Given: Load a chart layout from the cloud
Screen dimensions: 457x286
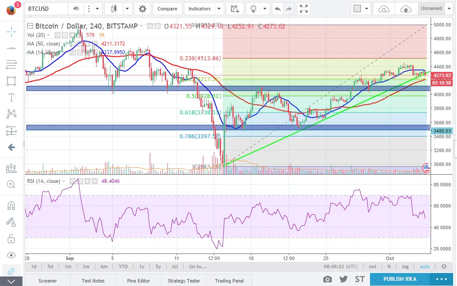Looking at the screenshot, I should [383, 9].
